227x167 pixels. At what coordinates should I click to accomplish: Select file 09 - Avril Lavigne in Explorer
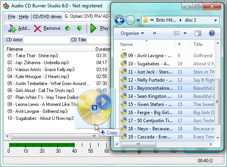coord(146,56)
